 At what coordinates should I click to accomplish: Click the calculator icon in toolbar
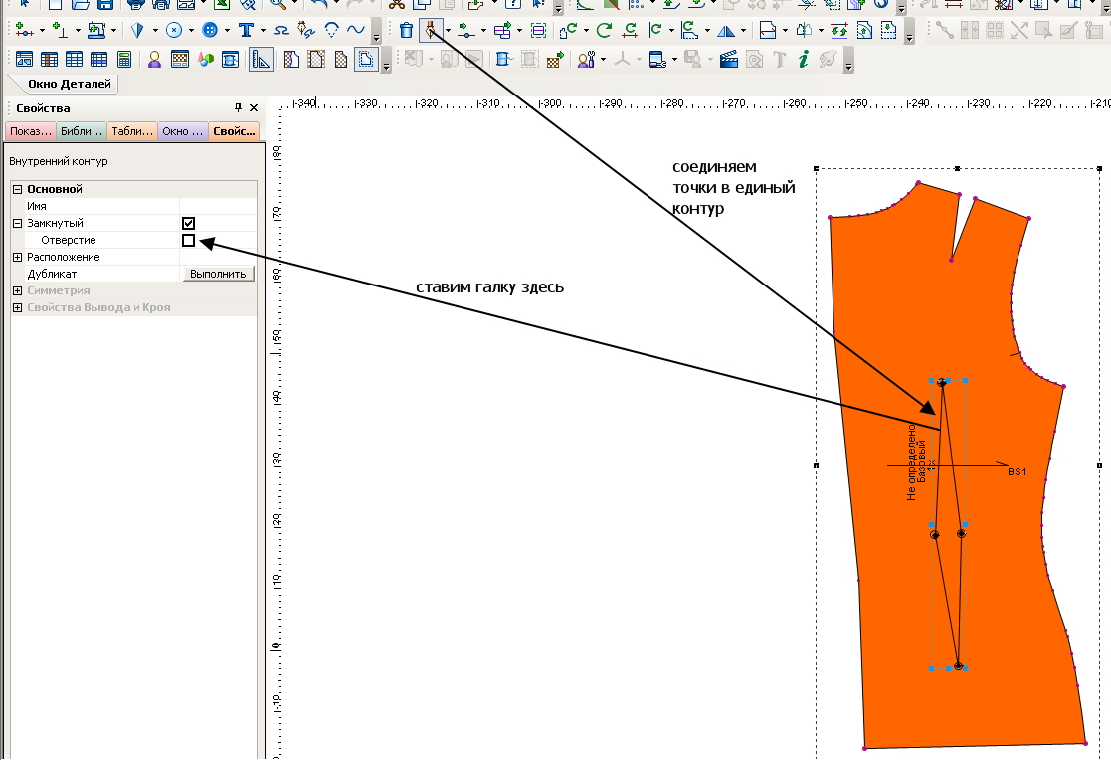click(124, 60)
